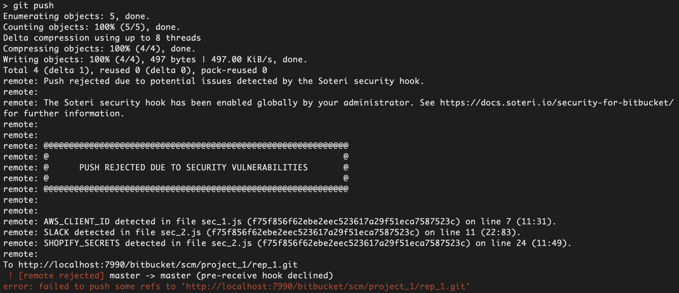Click sec_2.js in the SHOPIFY_SECRETS line
The height and width of the screenshot is (293, 679).
pyautogui.click(x=231, y=243)
